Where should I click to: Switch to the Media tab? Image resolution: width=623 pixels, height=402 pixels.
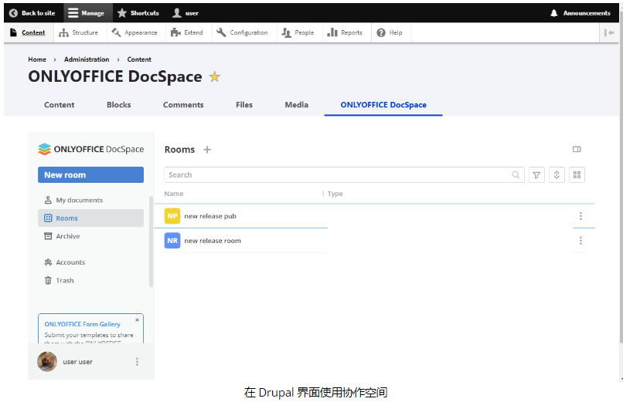click(x=296, y=105)
